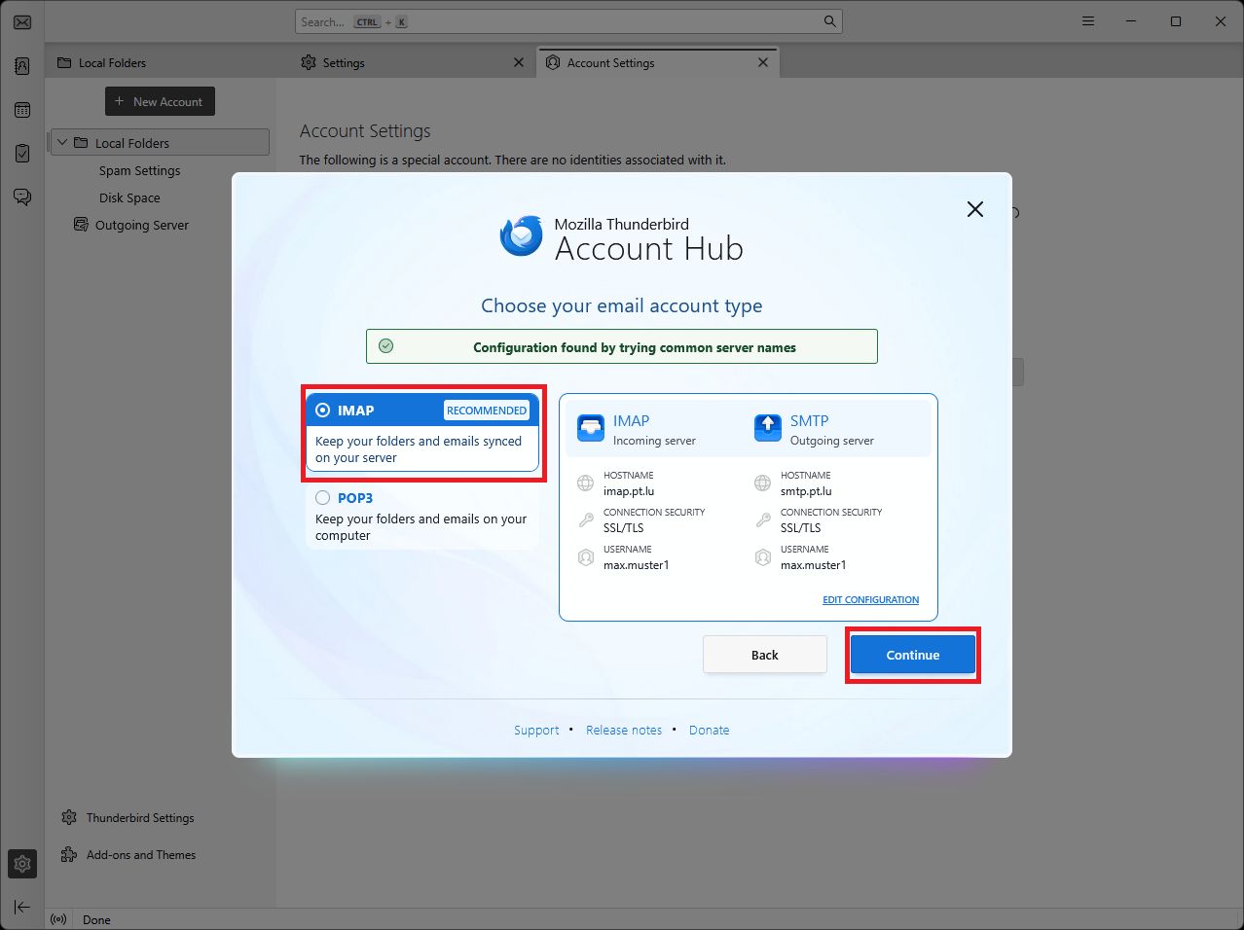
Task: Close the Account Settings tab
Action: 763,62
